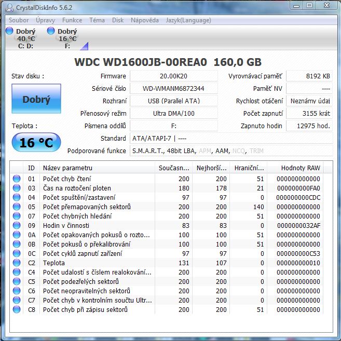Click the Rozhraní field USB (Parallel ATA)
This screenshot has height=341, width=341.
pos(173,101)
